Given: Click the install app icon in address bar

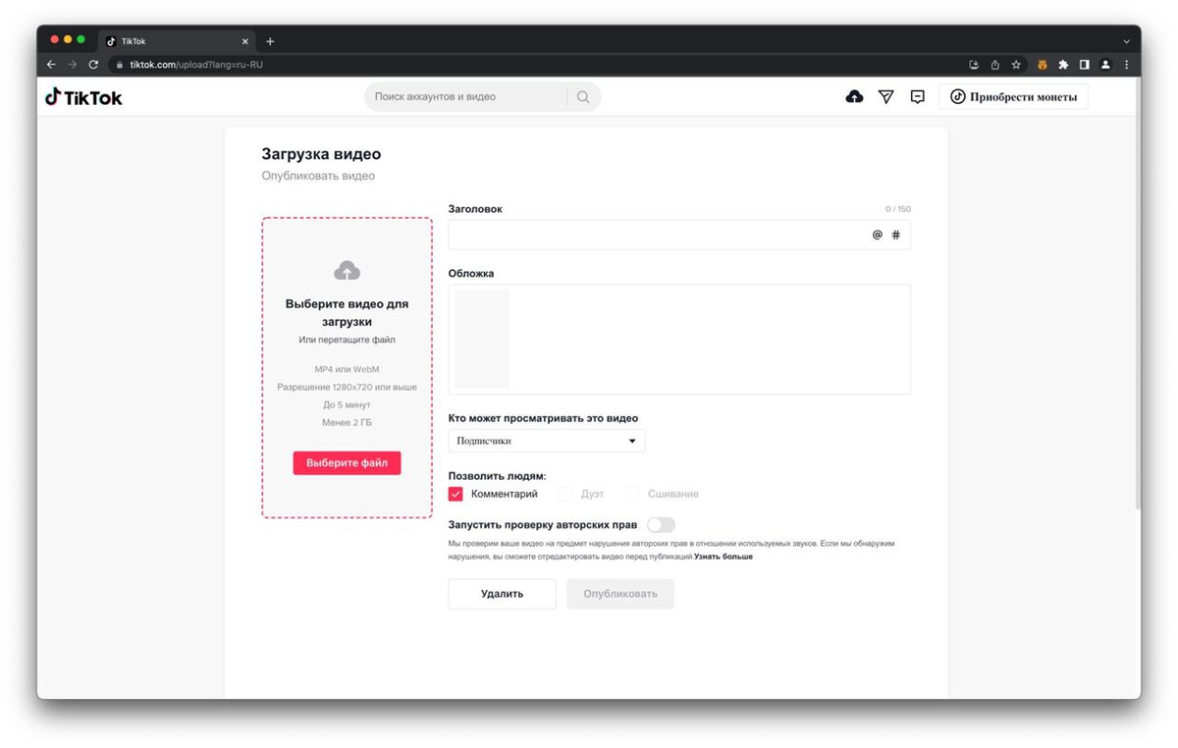Looking at the screenshot, I should pos(974,65).
